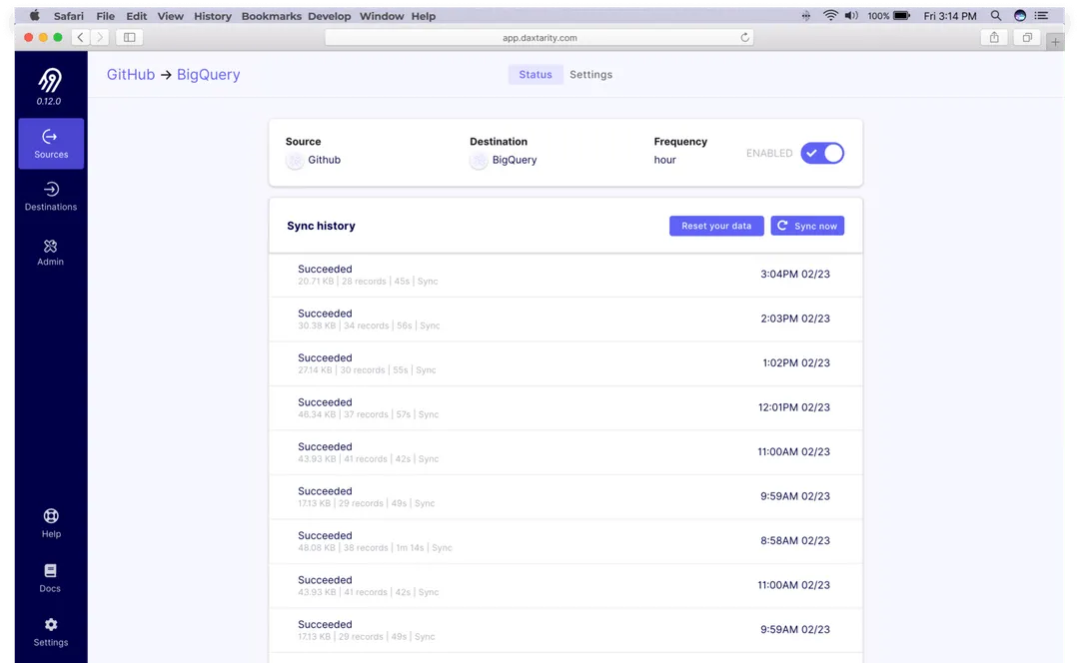Open the 2:03PM 02/23 sync entry
This screenshot has height=663, width=1079.
point(565,320)
